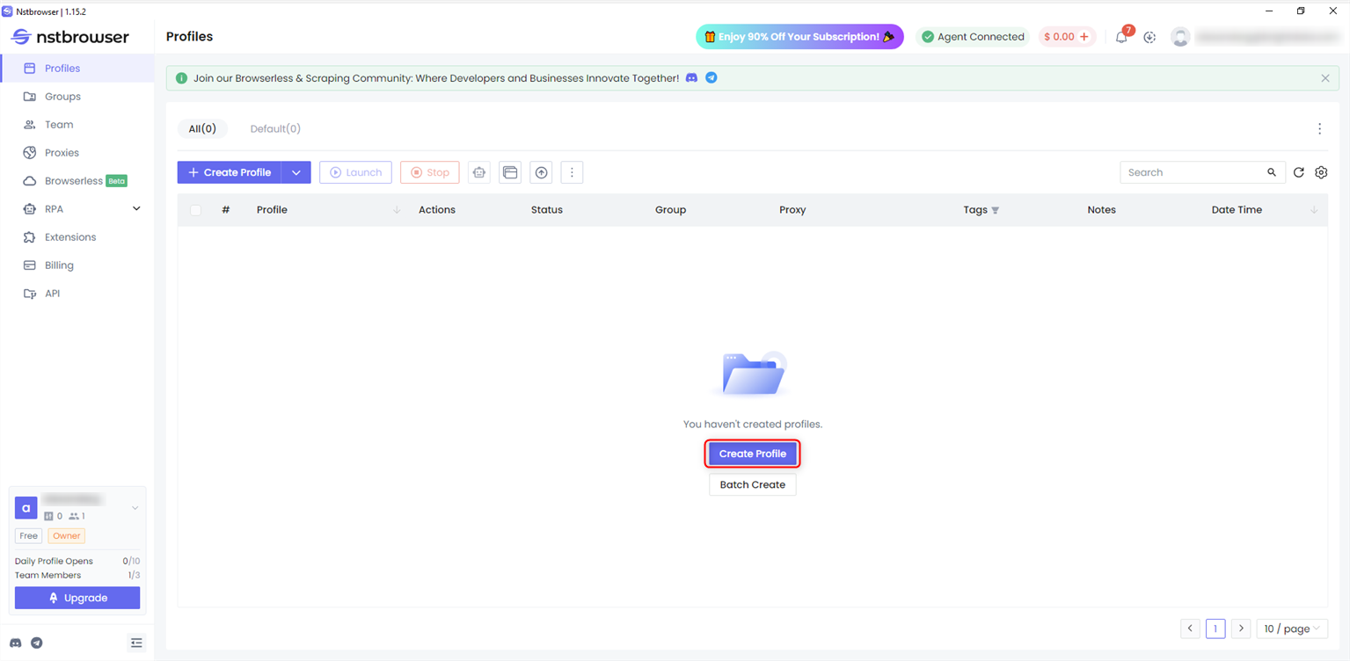Switch to the Default(0) tab
This screenshot has height=661, width=1350.
point(275,129)
